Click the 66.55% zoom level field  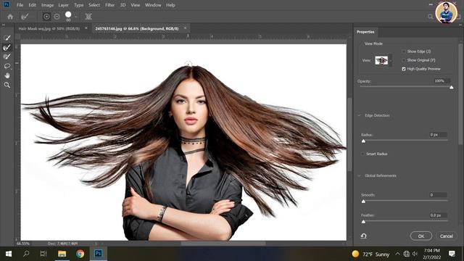click(x=23, y=244)
